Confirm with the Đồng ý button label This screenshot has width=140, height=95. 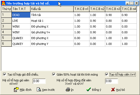pyautogui.click(x=97, y=90)
